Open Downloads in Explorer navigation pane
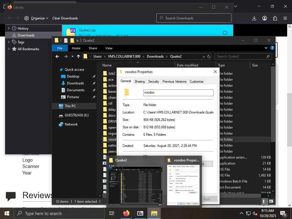292x219 pixels. (75, 83)
